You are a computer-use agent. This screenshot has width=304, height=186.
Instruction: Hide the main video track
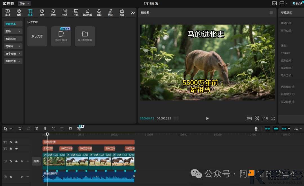click(16, 161)
